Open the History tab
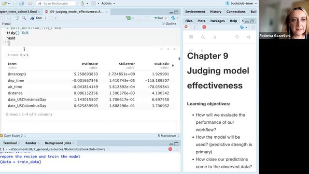This screenshot has height=174, width=309. tap(216, 12)
